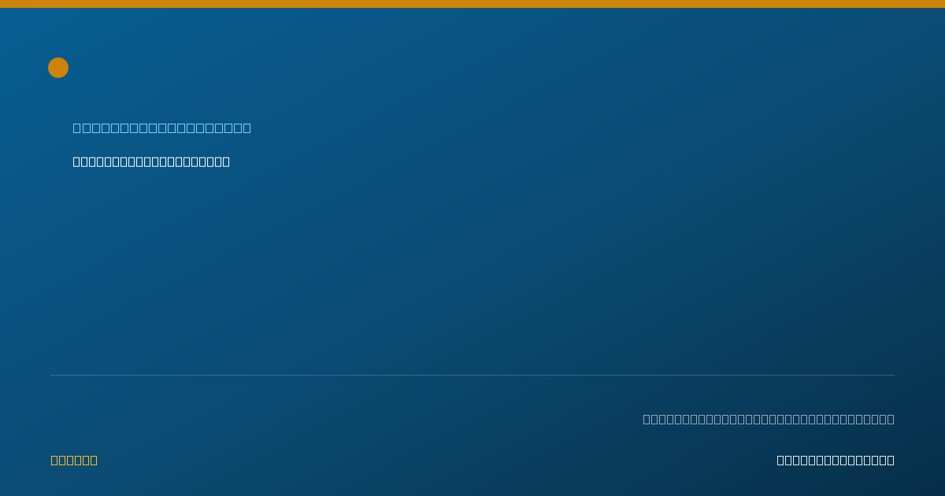Open the yellow tag in the footer
The width and height of the screenshot is (945, 496).
(74, 460)
